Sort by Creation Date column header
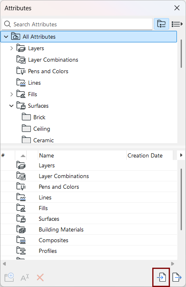This screenshot has width=186, height=287. click(x=149, y=155)
